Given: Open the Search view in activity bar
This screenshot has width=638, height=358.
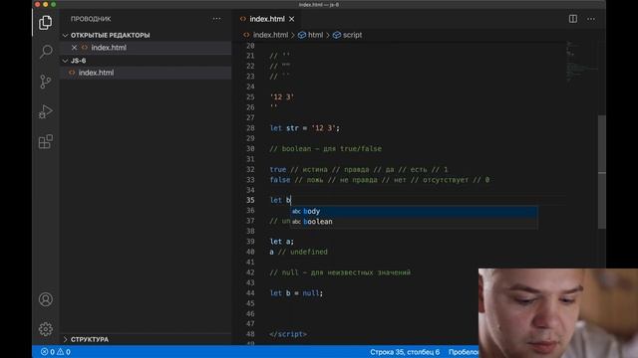Looking at the screenshot, I should click(x=46, y=52).
